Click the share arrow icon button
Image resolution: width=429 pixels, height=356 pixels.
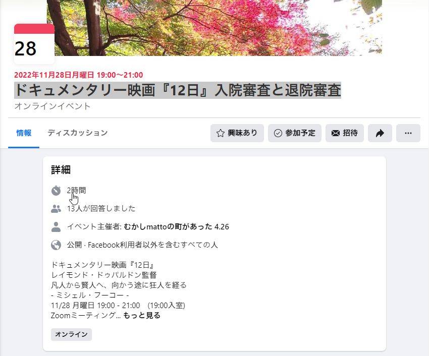coord(380,133)
